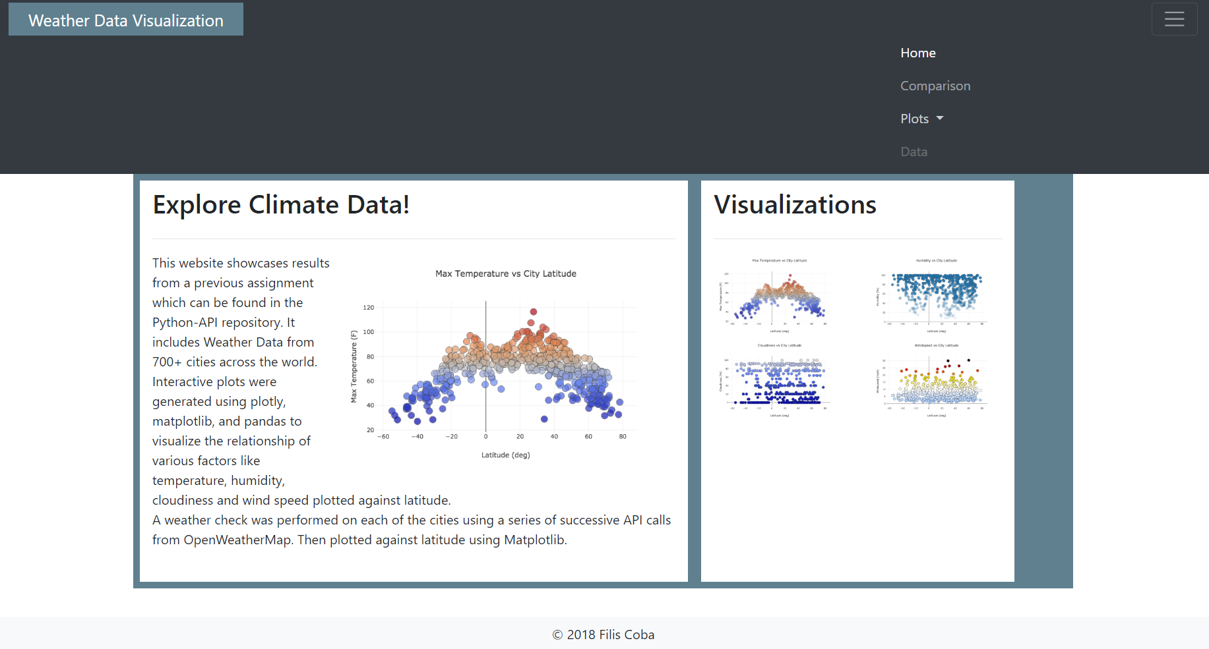Image resolution: width=1209 pixels, height=649 pixels.
Task: Click the © 2018 Filis Coba footer text
Action: (604, 635)
